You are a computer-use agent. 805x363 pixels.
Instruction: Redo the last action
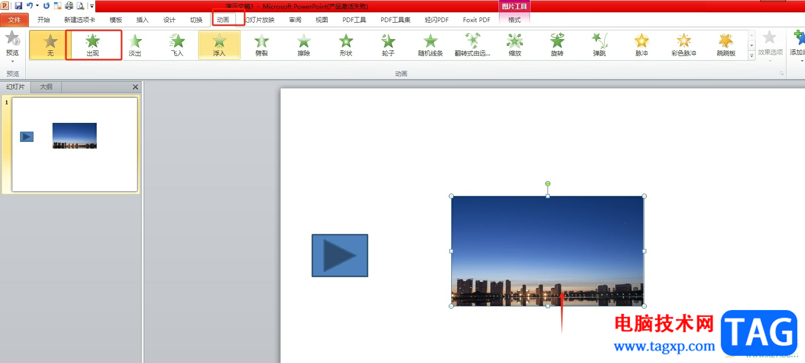[x=46, y=6]
